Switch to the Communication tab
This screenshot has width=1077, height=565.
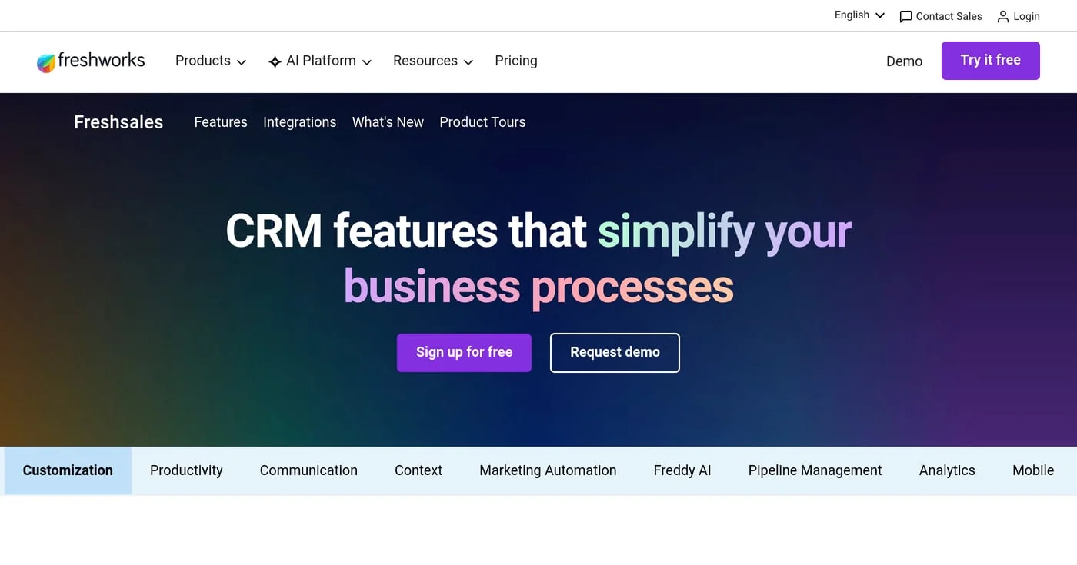308,470
